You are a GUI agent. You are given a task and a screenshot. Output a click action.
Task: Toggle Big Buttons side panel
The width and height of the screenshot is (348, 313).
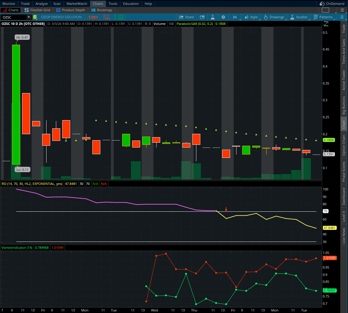tap(344, 105)
